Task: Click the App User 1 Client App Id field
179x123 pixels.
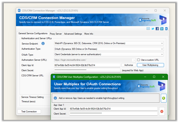Action: tap(113, 108)
